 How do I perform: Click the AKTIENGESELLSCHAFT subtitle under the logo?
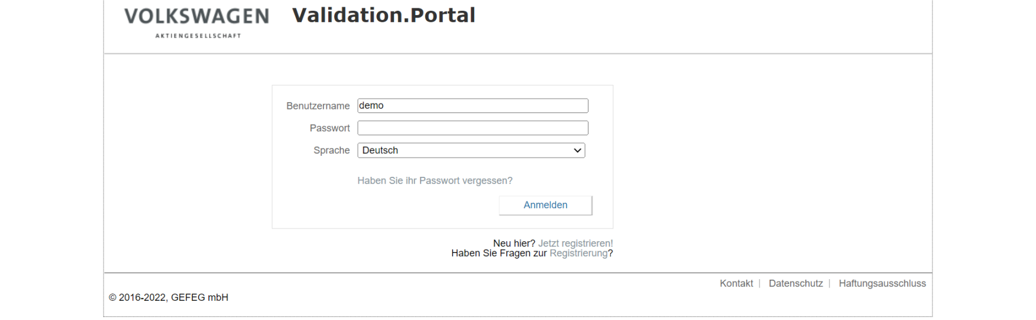click(198, 36)
